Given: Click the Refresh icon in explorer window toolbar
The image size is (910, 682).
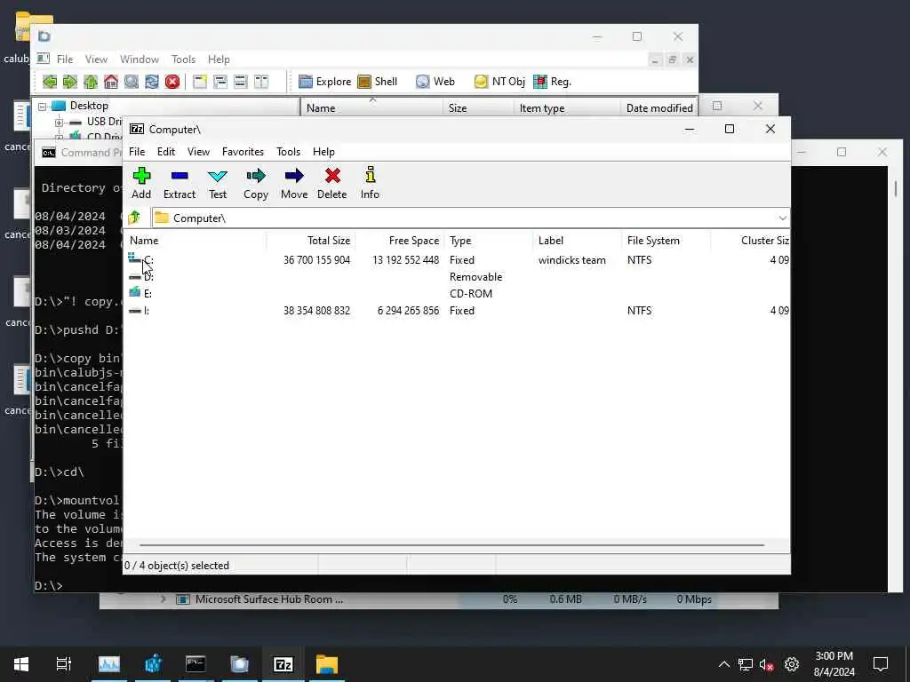Looking at the screenshot, I should 152,82.
